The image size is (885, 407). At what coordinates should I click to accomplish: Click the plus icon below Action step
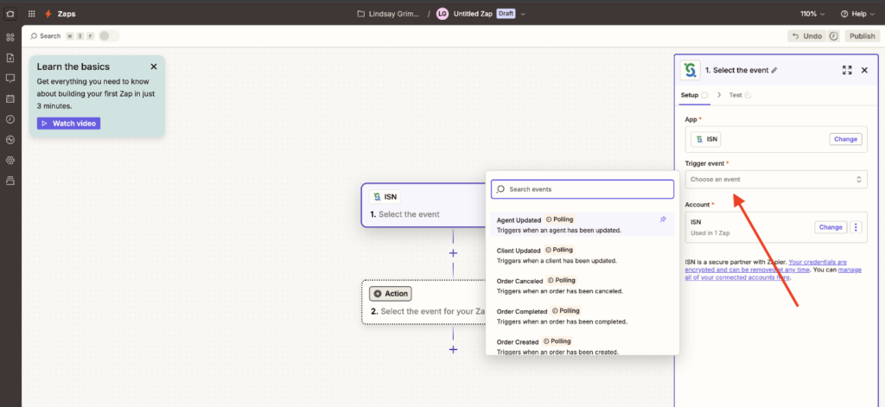pyautogui.click(x=453, y=349)
